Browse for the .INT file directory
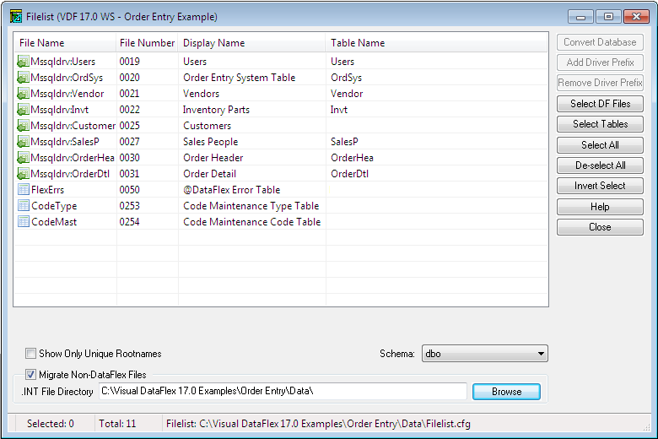Viewport: 658px width, 439px height. [x=506, y=391]
